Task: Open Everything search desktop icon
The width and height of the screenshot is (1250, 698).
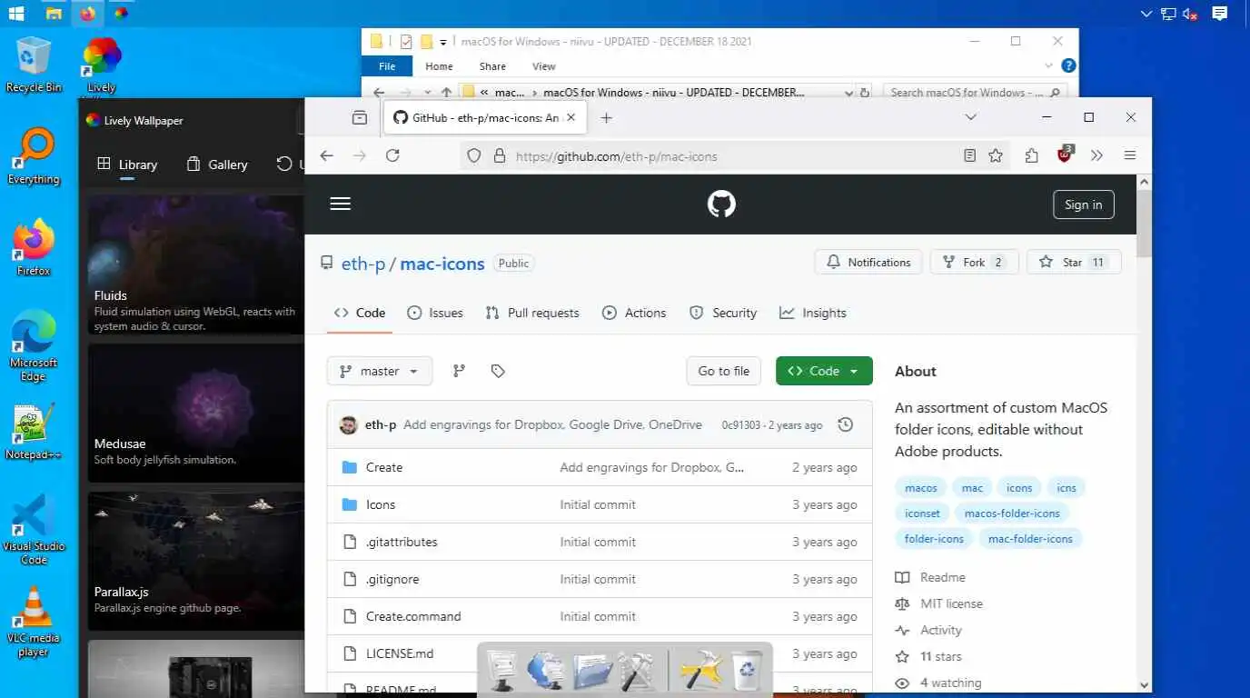Action: [x=34, y=156]
